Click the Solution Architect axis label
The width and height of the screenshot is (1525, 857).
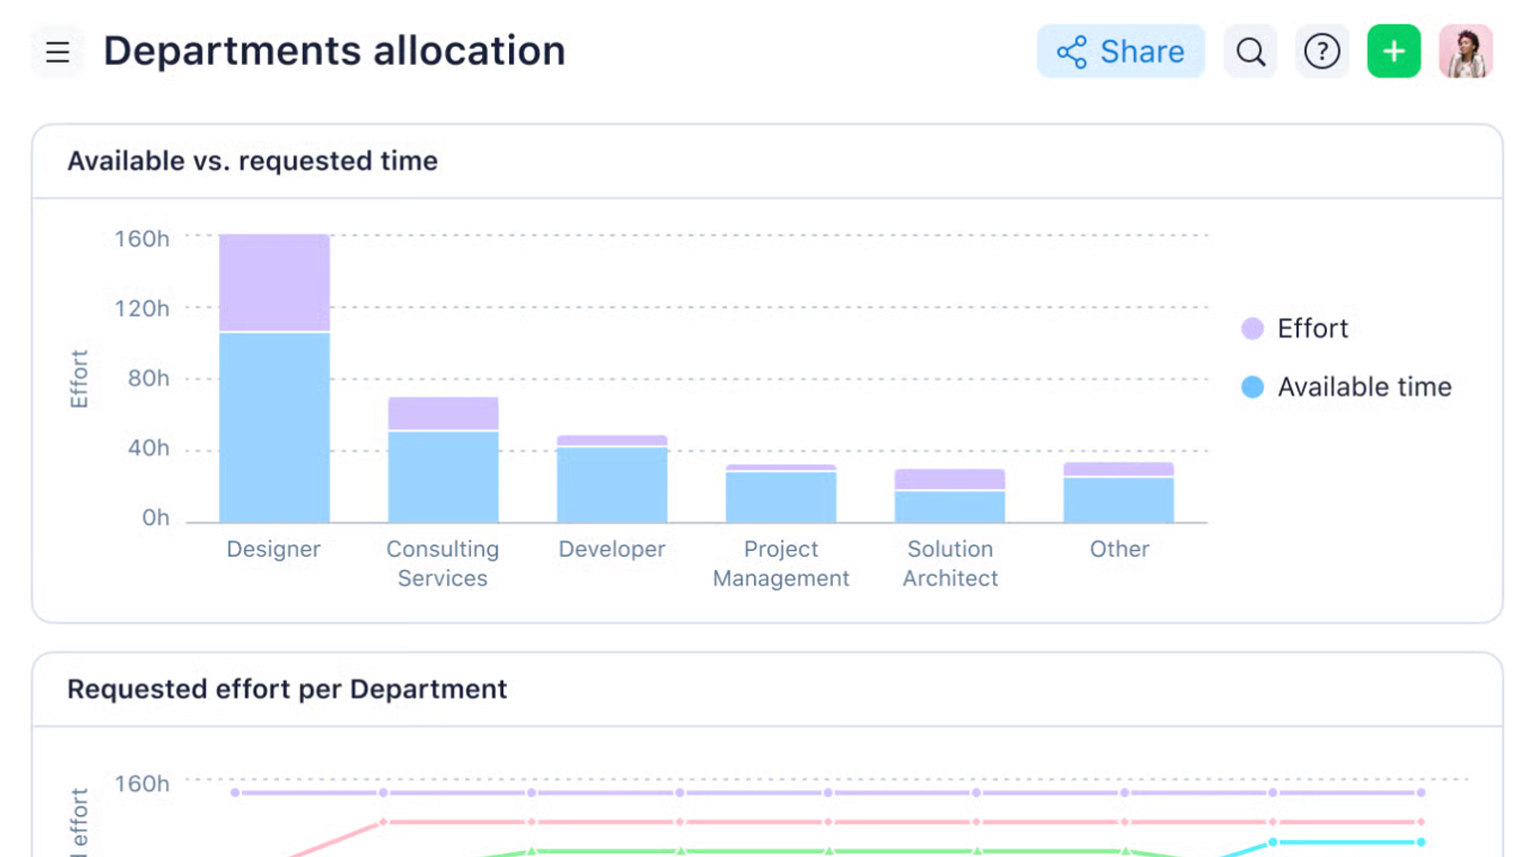[950, 563]
